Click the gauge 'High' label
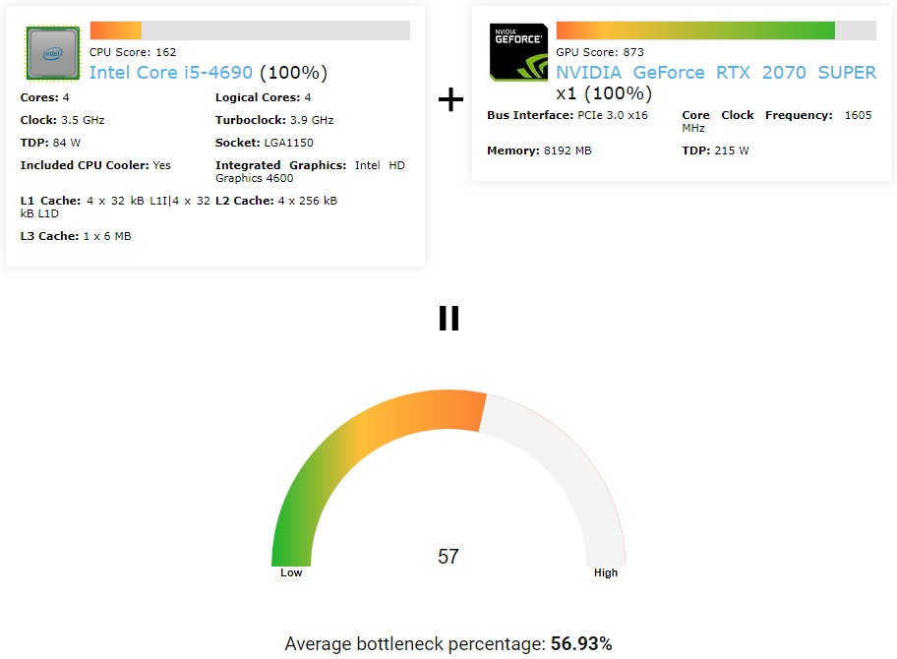897x659 pixels. (606, 572)
